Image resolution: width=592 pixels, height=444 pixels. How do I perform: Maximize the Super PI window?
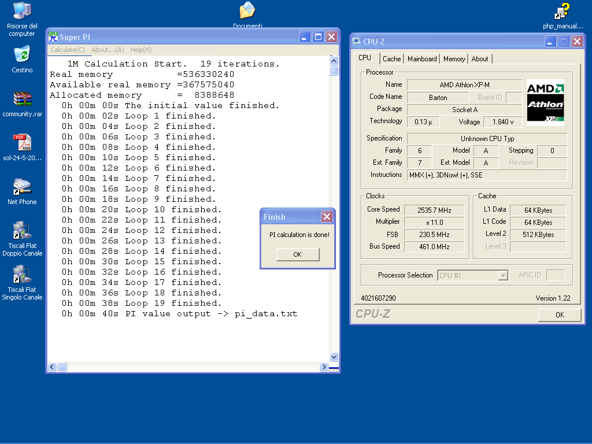(x=319, y=36)
